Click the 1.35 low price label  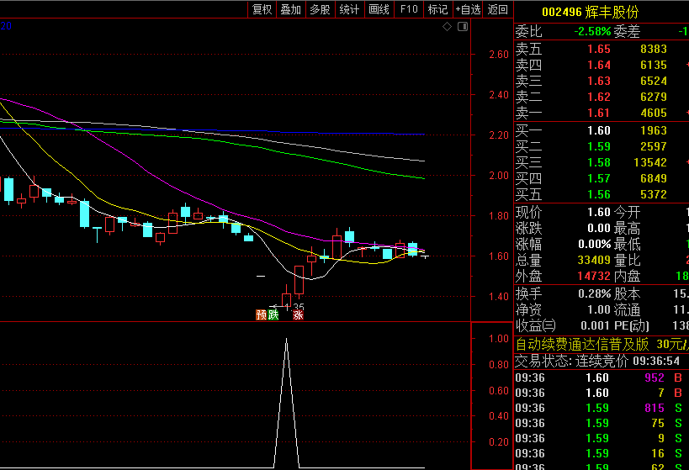pos(294,306)
